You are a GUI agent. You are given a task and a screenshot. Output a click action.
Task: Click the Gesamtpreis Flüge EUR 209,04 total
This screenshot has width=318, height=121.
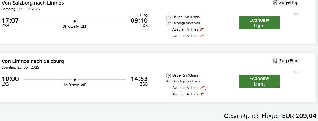tap(270, 116)
